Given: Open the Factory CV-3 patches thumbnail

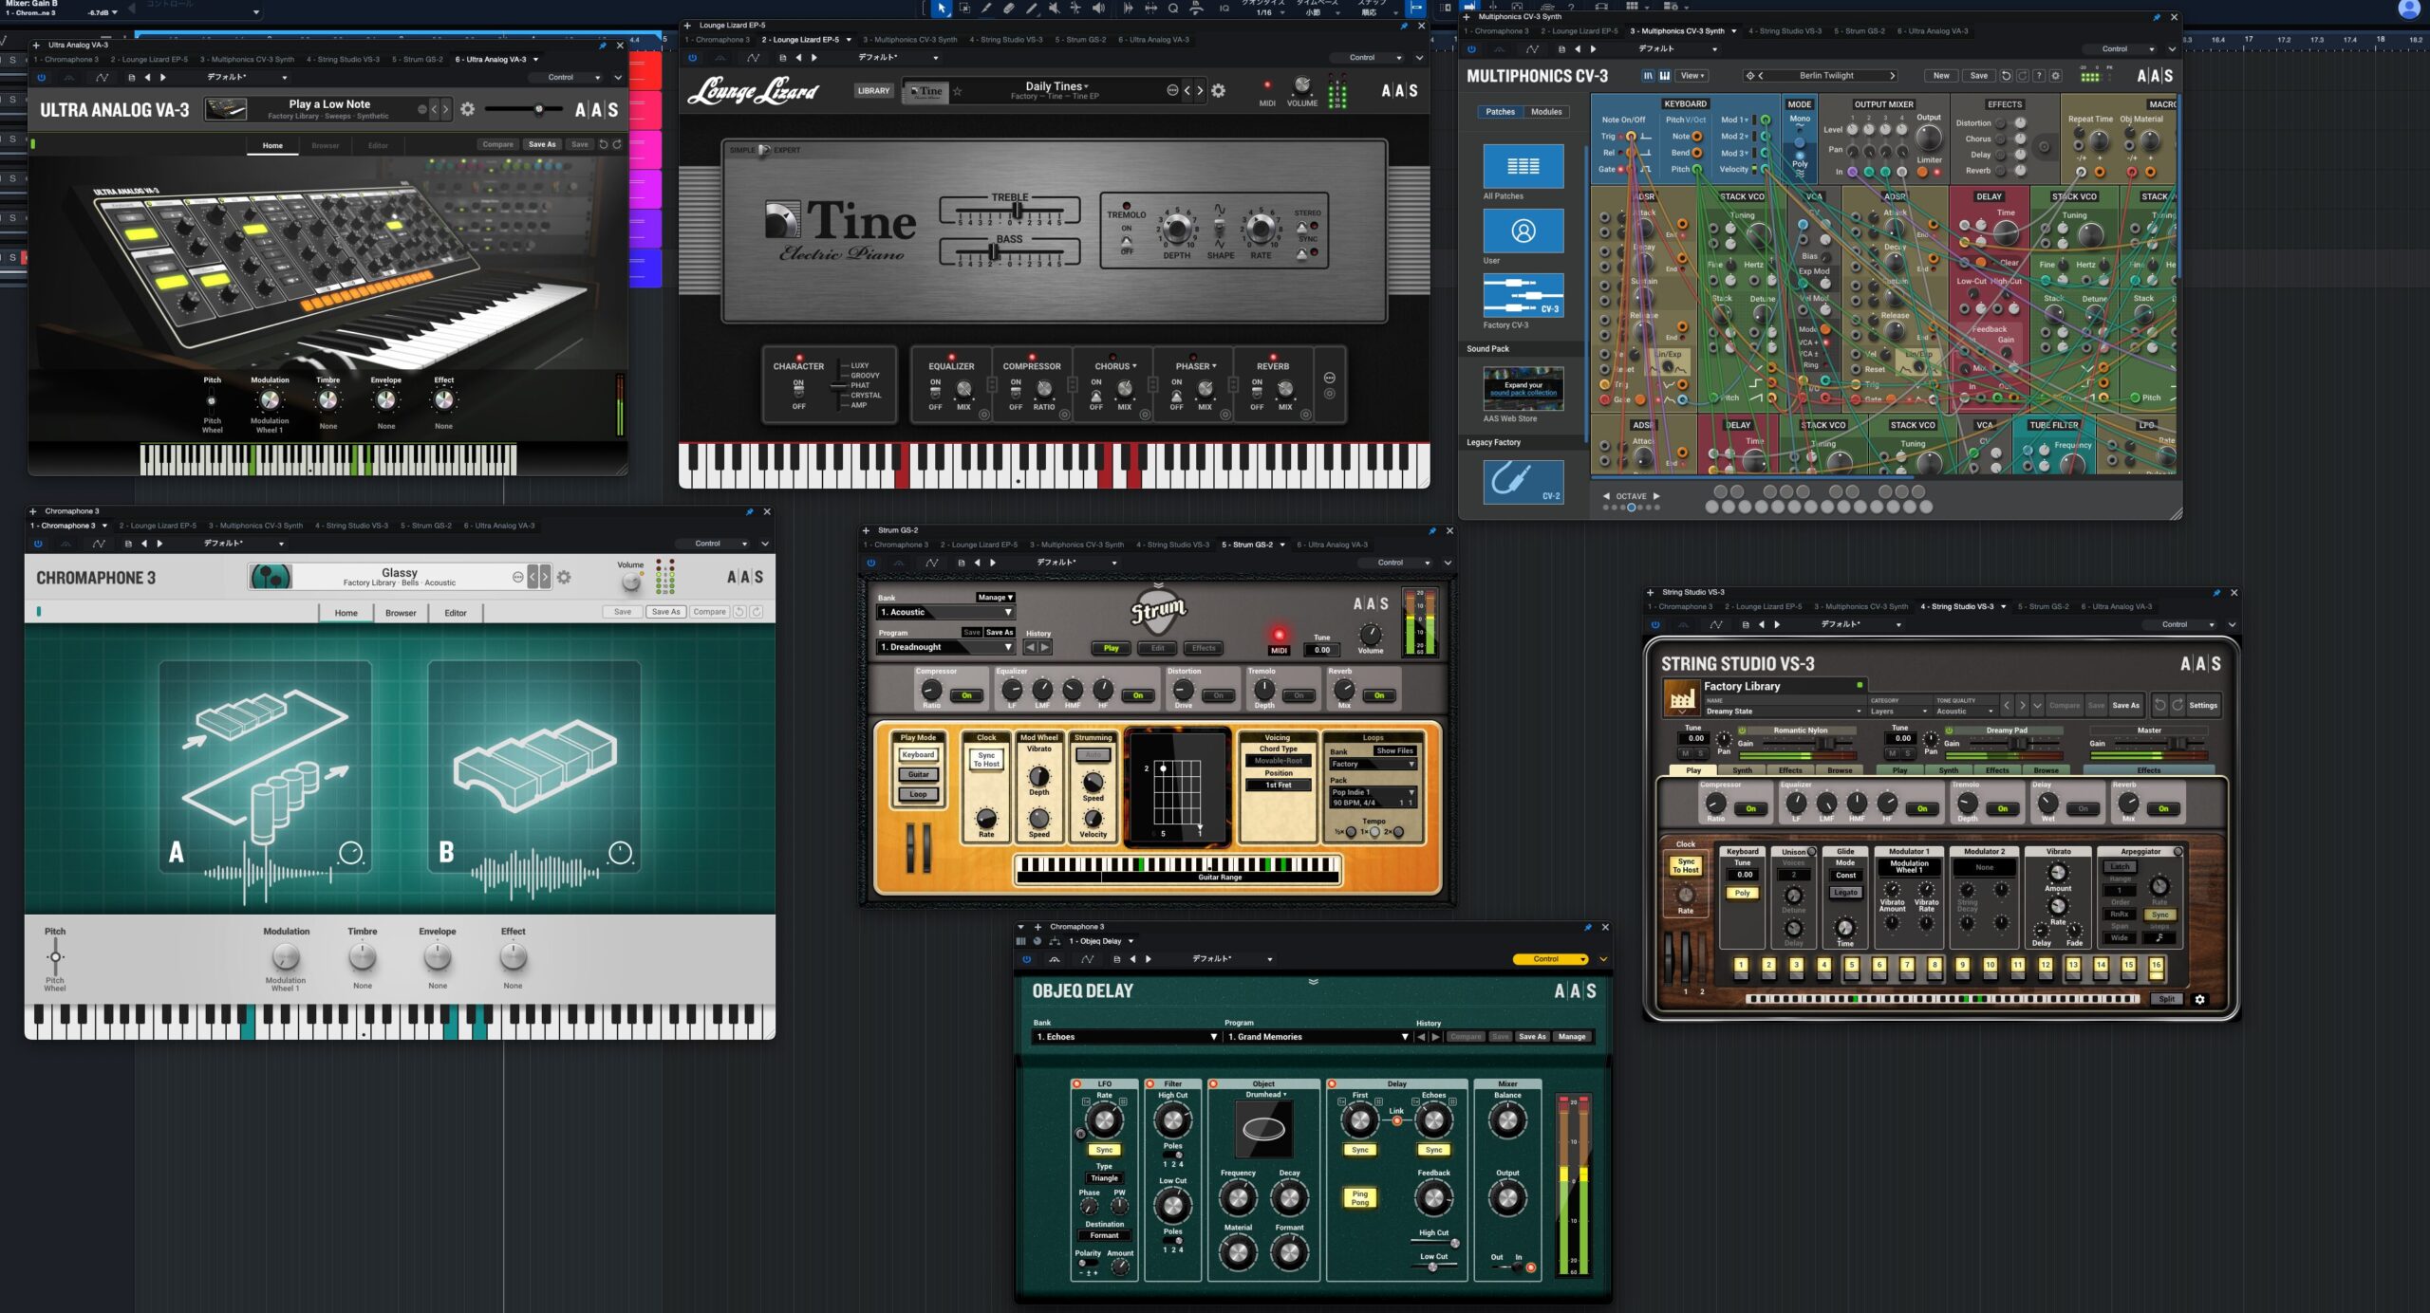Looking at the screenshot, I should click(1523, 295).
